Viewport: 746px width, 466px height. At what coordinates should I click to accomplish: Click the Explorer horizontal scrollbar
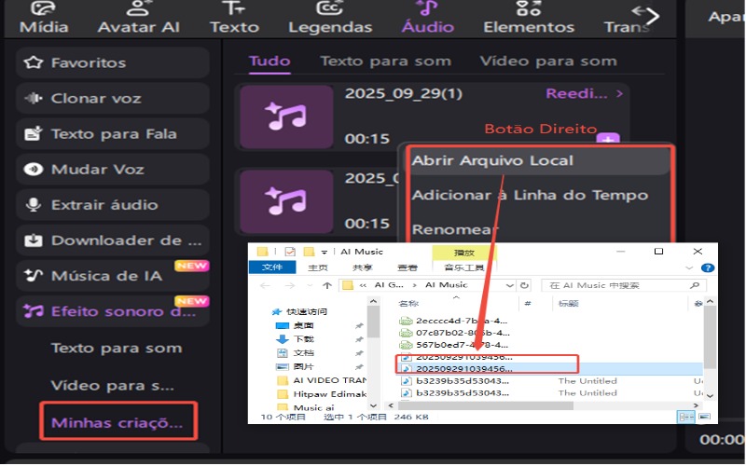click(486, 405)
